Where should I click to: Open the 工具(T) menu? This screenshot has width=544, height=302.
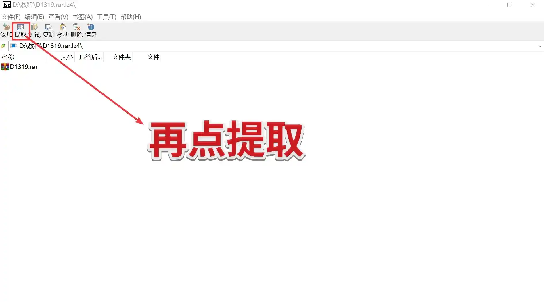point(107,17)
